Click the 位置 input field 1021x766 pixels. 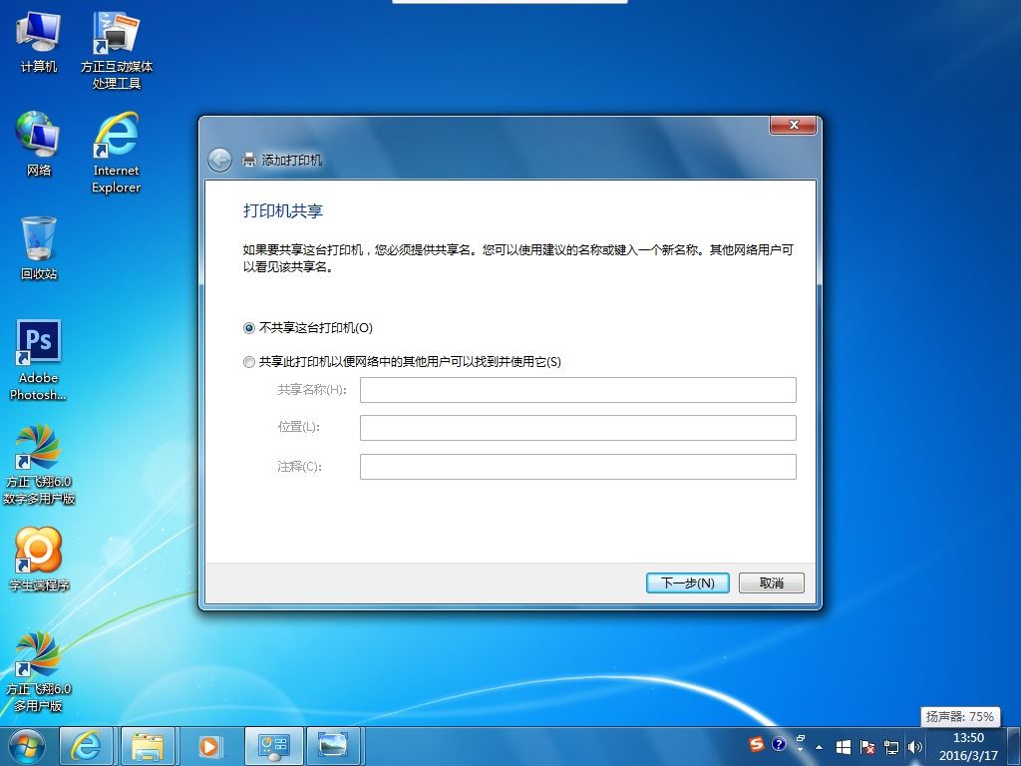(578, 428)
